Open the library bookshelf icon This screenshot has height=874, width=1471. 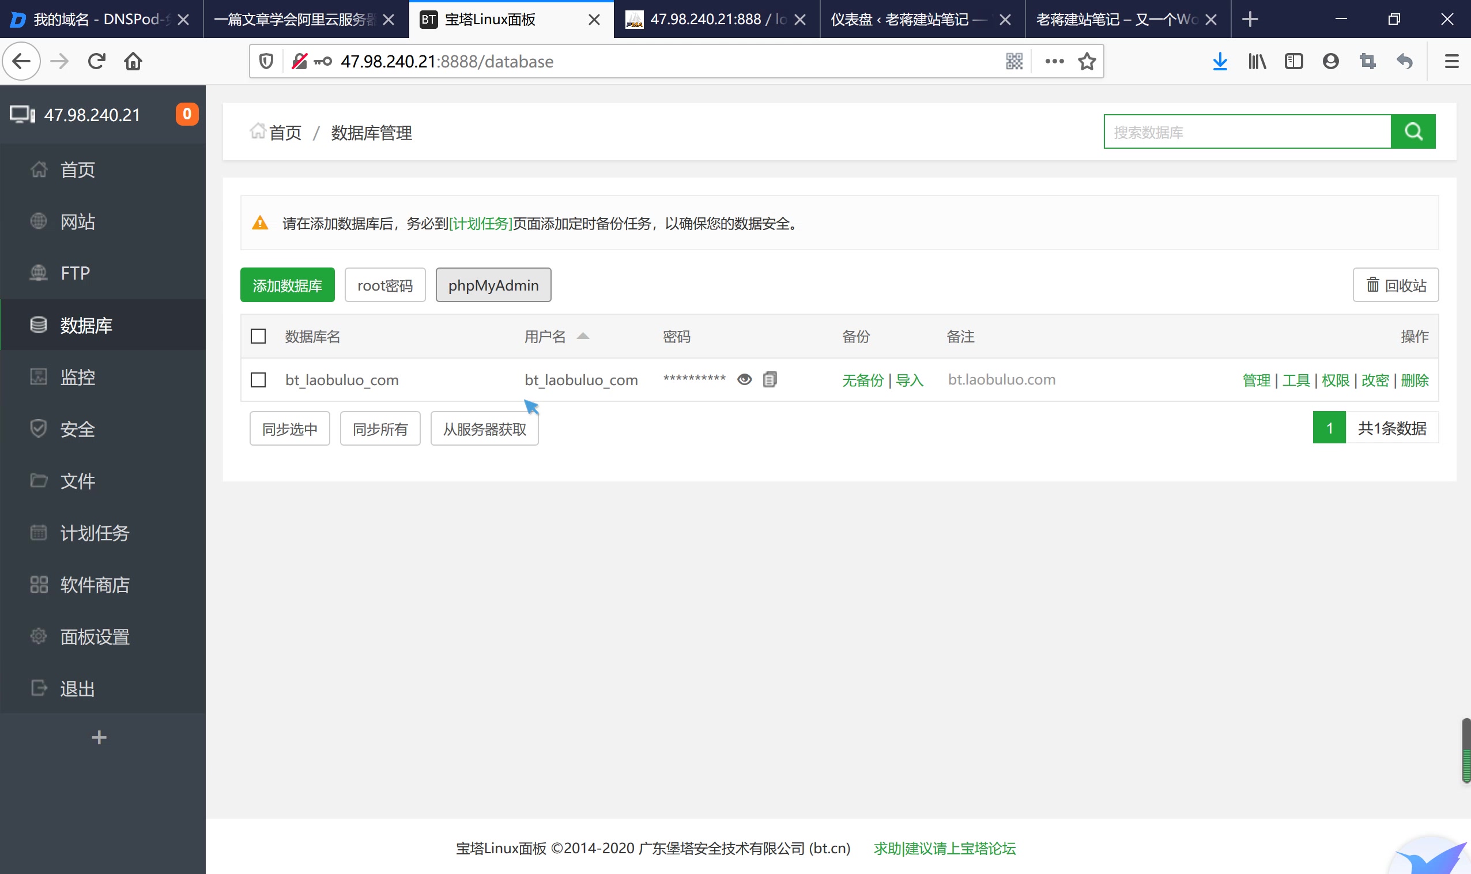click(1257, 61)
